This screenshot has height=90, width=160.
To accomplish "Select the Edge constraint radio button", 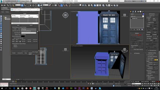I will [152, 18].
